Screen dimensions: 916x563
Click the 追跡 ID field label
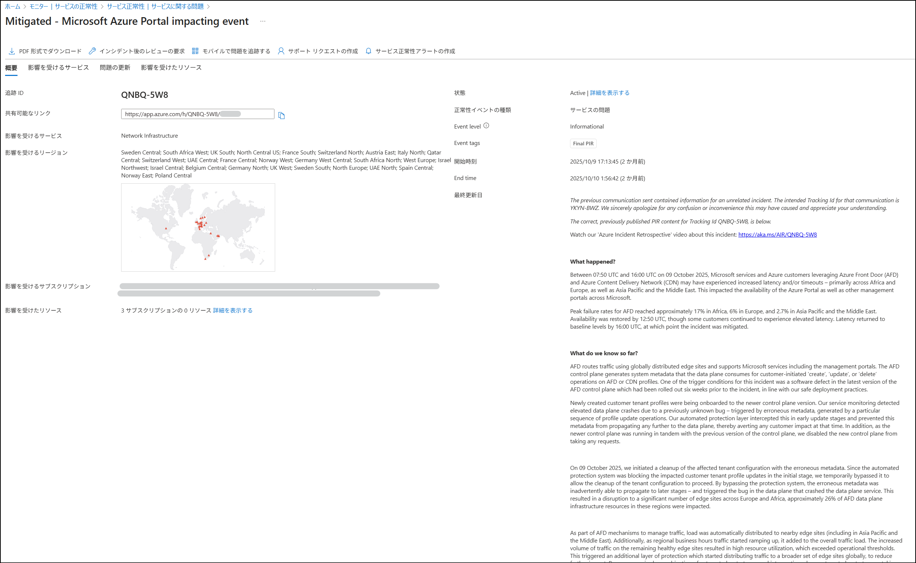pyautogui.click(x=15, y=93)
